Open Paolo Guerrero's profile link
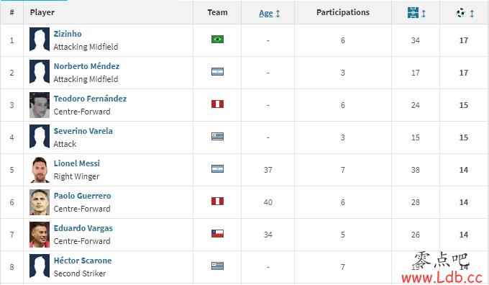 82,196
